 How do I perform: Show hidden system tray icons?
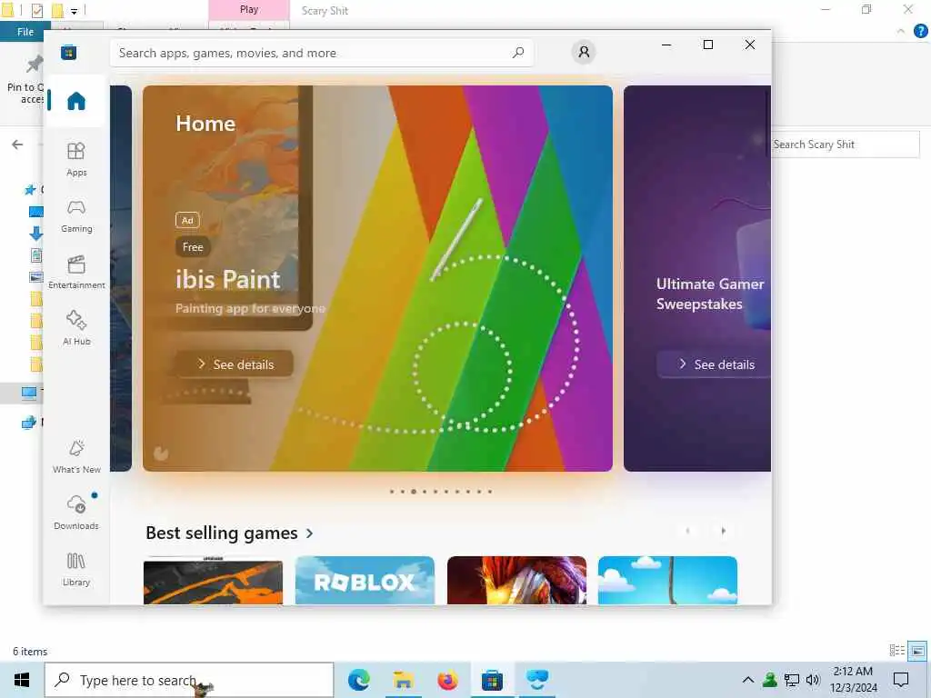click(x=748, y=680)
